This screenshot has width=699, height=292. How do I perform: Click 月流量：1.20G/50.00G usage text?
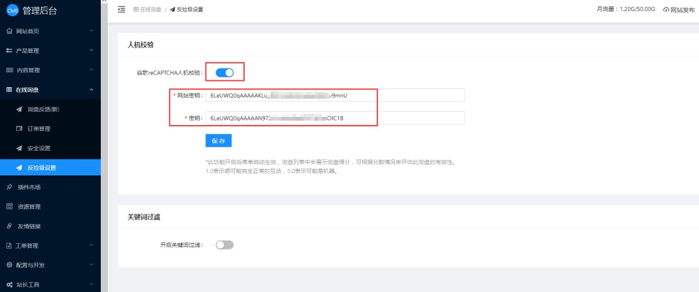626,10
